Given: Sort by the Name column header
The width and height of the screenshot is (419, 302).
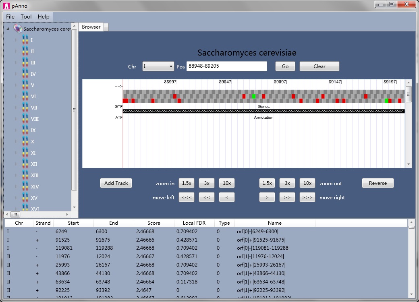Looking at the screenshot, I should coord(275,223).
